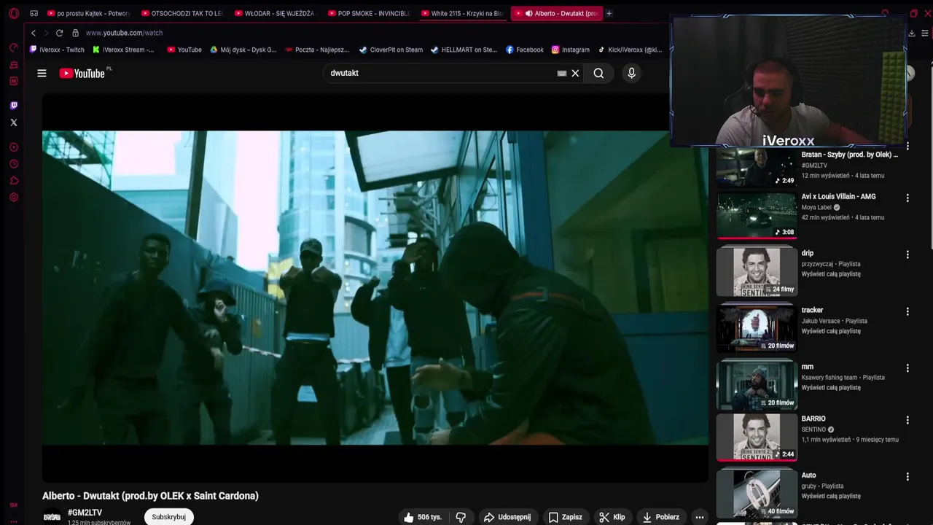Switch to 'OTSOCHODZI TAK TO LEC' tab
Screen dimensions: 933x525
(x=183, y=13)
